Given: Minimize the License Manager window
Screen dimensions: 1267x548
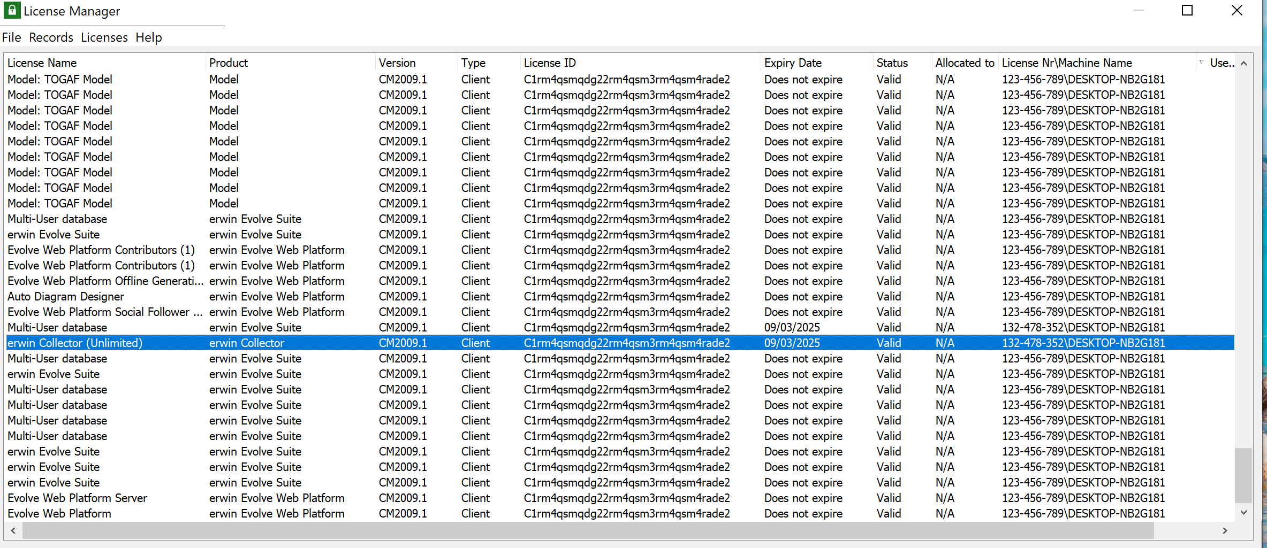Looking at the screenshot, I should [x=1138, y=10].
